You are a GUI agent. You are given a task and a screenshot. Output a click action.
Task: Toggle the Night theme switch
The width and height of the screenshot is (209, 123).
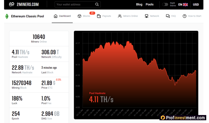click(165, 4)
